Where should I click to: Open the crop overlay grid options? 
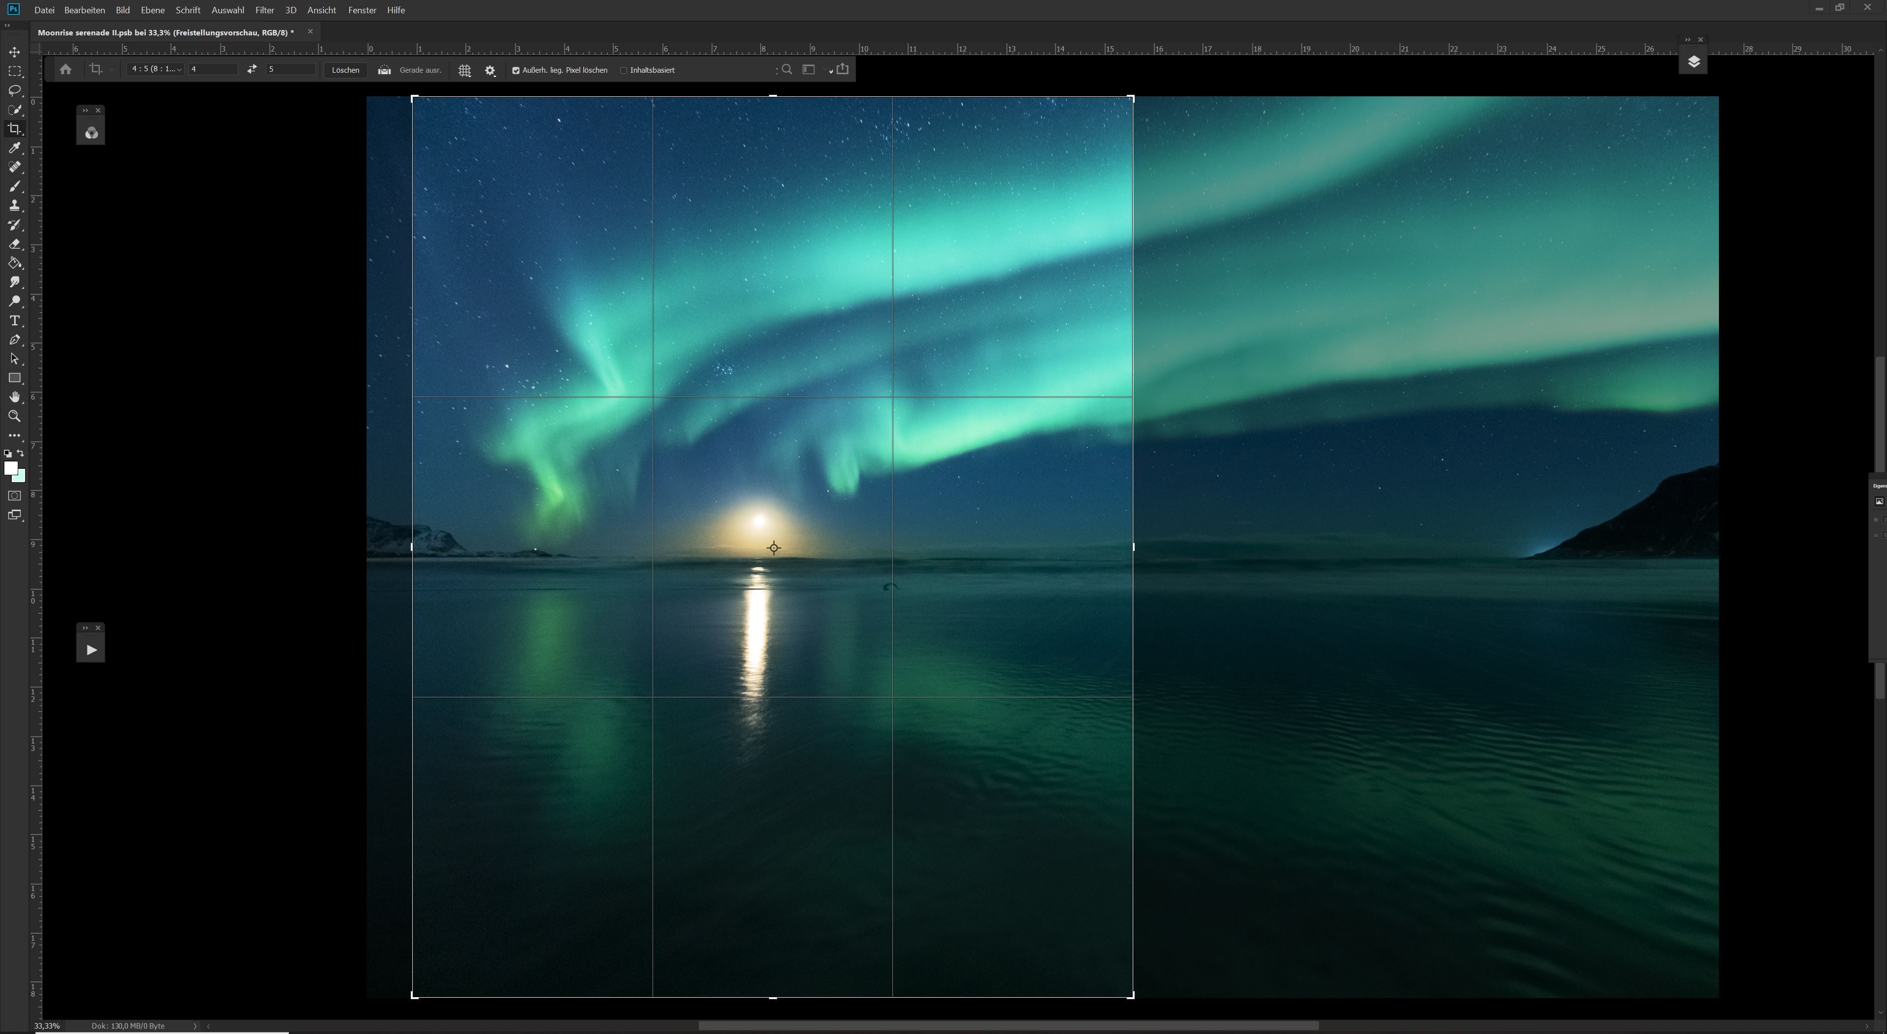tap(464, 70)
